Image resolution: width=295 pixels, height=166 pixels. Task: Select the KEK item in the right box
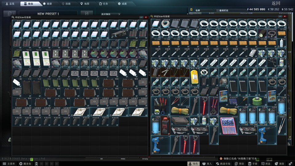262,33
